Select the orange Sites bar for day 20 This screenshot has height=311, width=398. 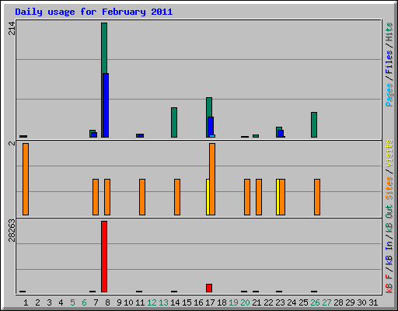[247, 197]
